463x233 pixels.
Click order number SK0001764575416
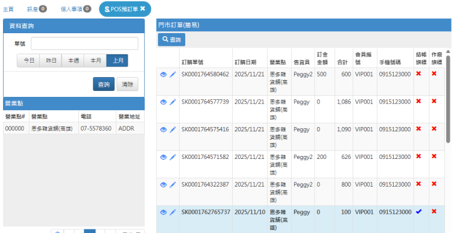pos(205,129)
